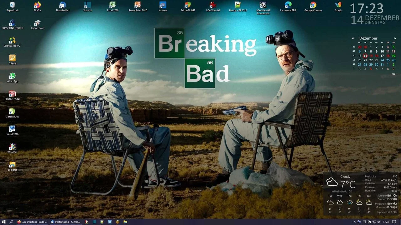Viewport: 401px width, 225px height.
Task: Start PHOTO-PAINT
Action: click(x=12, y=94)
